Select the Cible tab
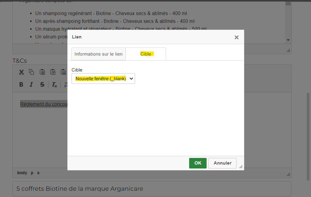Screen dimensions: 311x197 [146, 54]
